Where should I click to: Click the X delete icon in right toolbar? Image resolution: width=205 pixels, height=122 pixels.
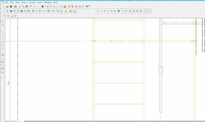[x=126, y=11]
